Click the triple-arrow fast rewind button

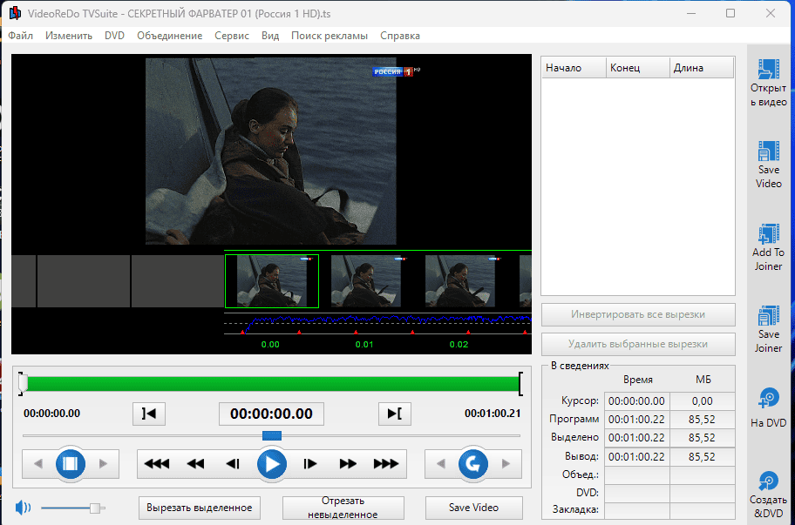point(157,464)
